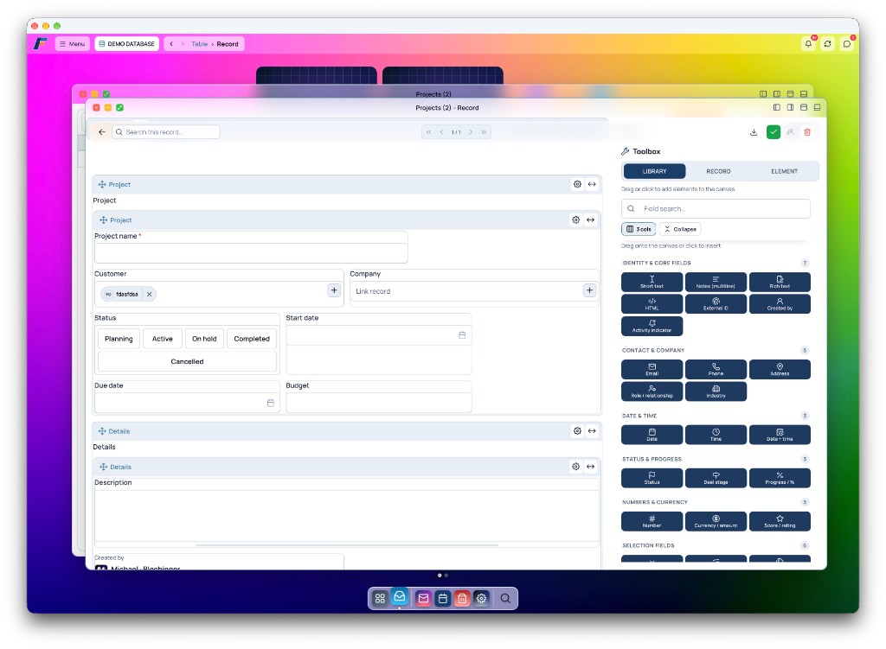Insert the Date field element

pyautogui.click(x=652, y=435)
